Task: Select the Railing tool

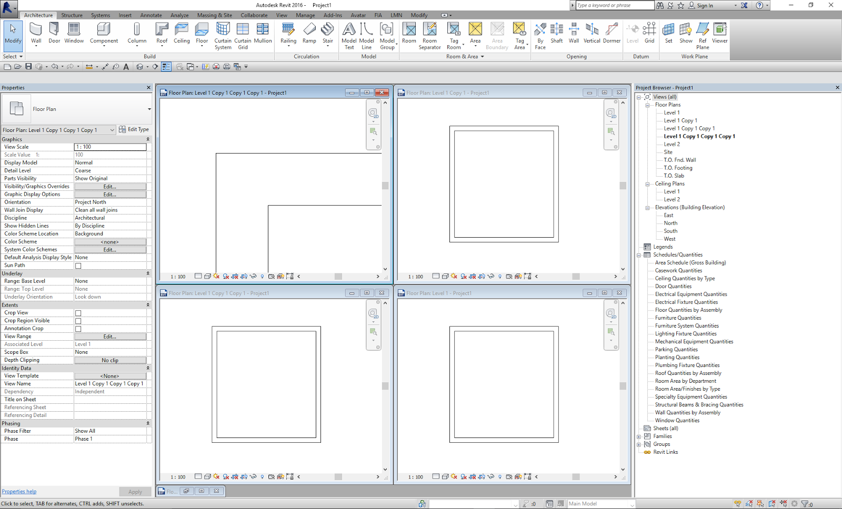Action: 288,34
